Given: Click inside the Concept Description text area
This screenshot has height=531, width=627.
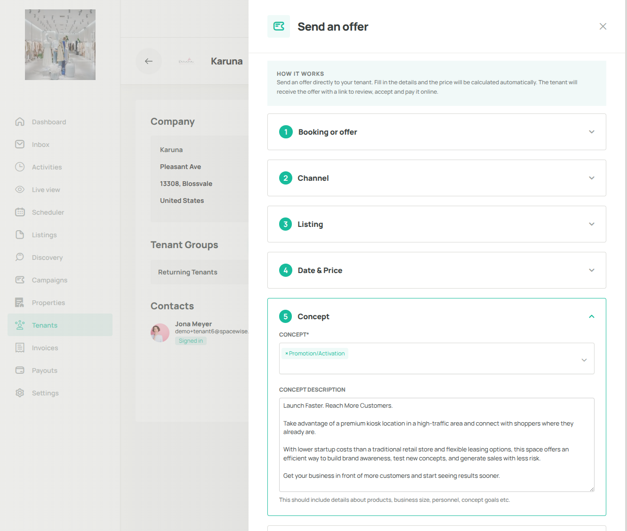Looking at the screenshot, I should [436, 445].
